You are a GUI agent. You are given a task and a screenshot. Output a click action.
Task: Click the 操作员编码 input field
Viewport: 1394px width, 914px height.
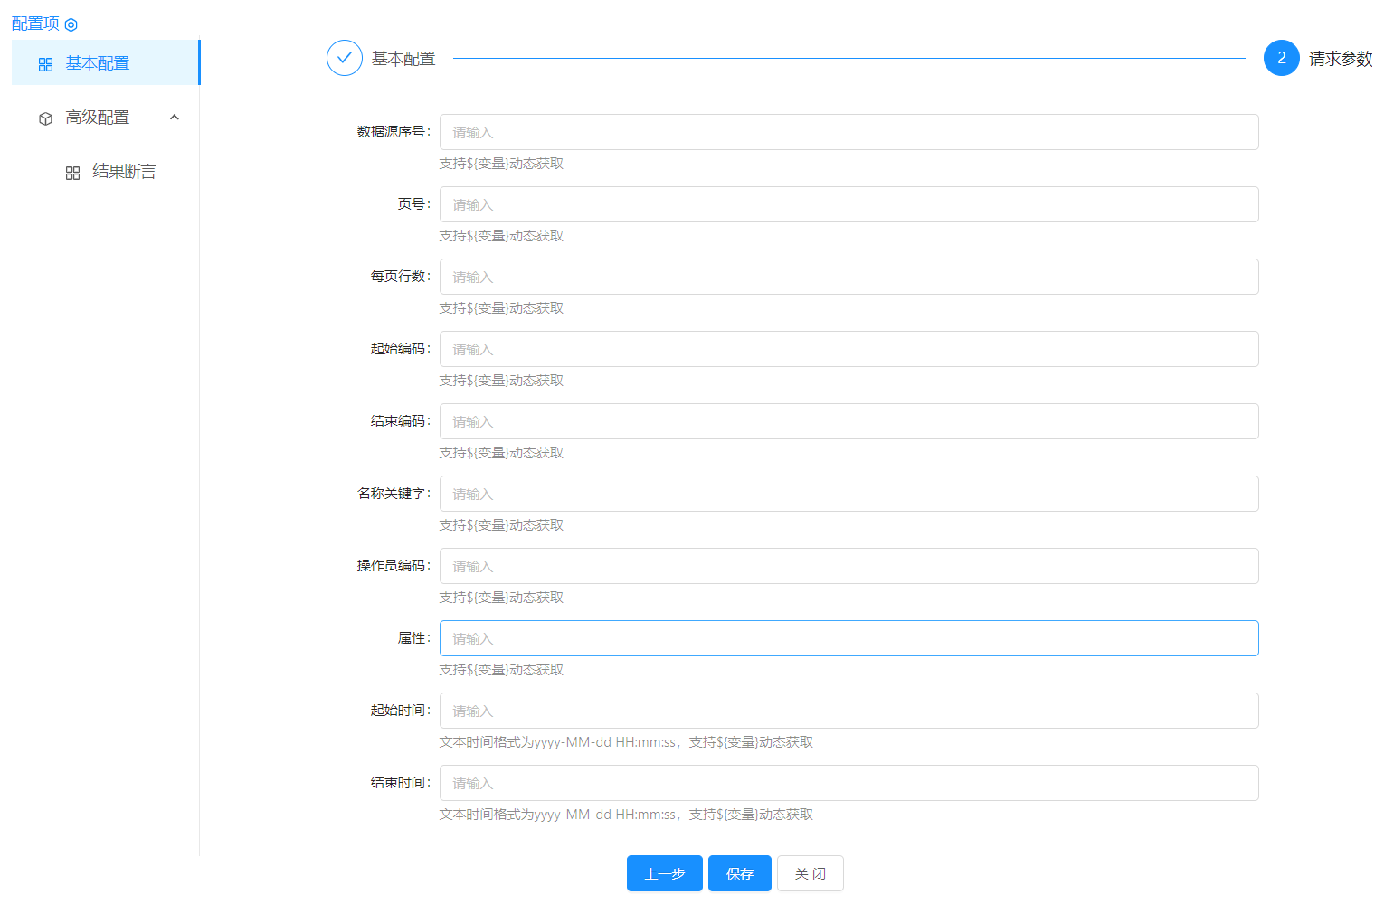point(849,566)
